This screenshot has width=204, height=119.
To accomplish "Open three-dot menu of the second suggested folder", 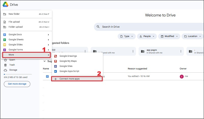I will click(133, 51).
